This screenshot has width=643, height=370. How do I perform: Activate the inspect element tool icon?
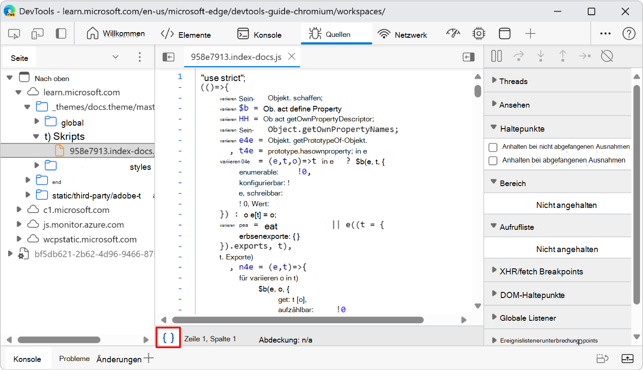pyautogui.click(x=14, y=34)
